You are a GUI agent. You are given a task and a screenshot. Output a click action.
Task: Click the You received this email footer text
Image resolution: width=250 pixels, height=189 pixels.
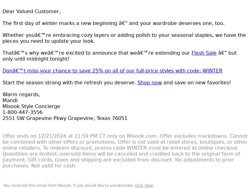coord(68,186)
